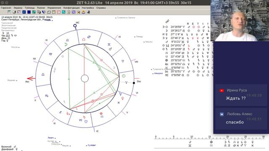
Task: Click the blue square star-sky toolbar icon
Action: pos(24,12)
